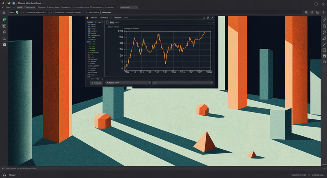Click the button in dialog's bottom-left corner
The image size is (327, 178).
tap(97, 83)
